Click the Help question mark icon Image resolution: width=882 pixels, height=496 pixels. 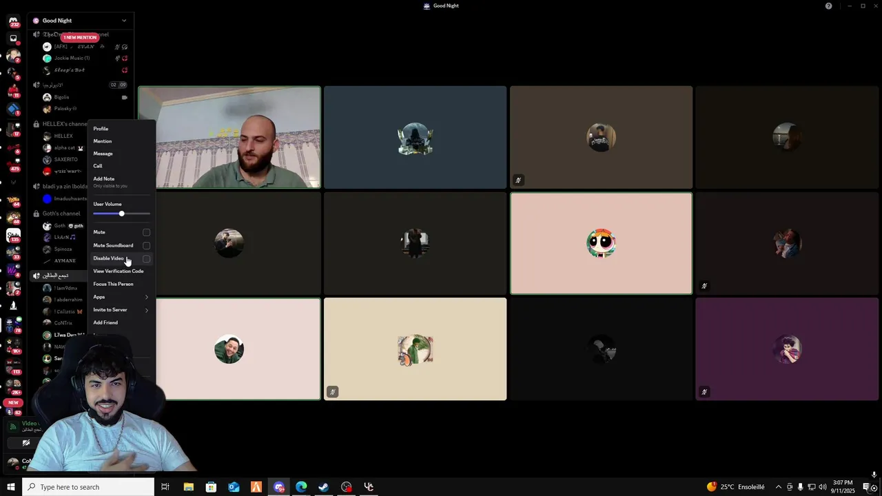(x=829, y=6)
